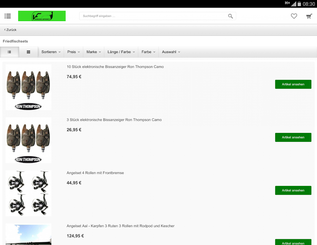This screenshot has width=317, height=245.
Task: Expand the Farbe filter dropdown
Action: click(x=149, y=52)
